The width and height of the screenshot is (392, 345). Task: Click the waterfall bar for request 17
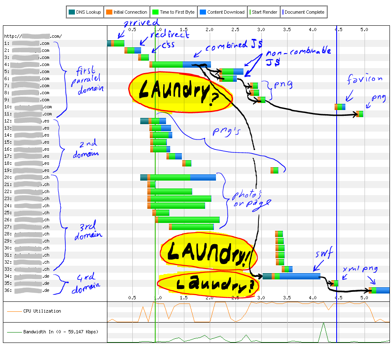(174, 156)
